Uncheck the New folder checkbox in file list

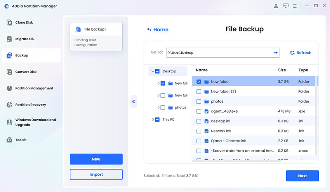click(x=199, y=82)
